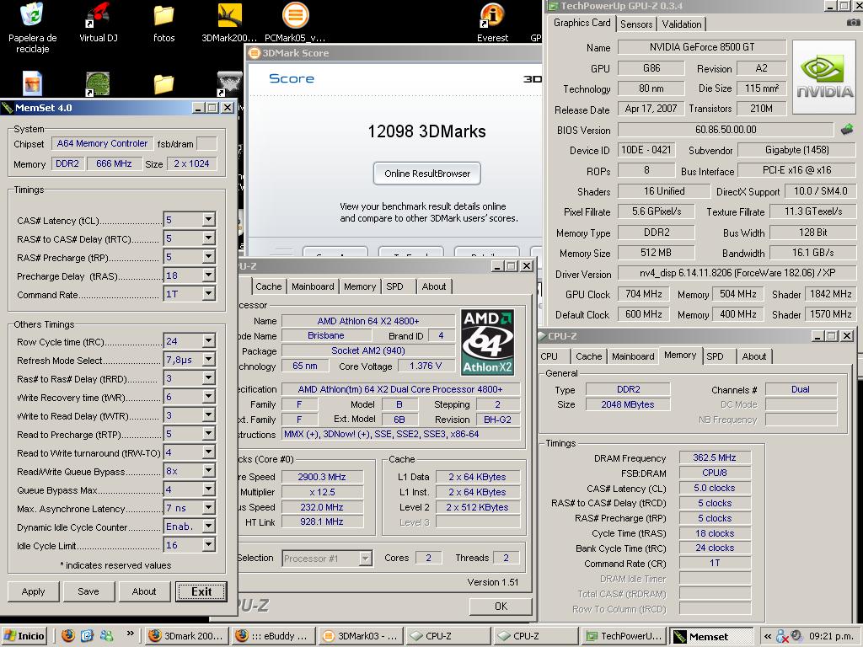Click the GPU Clock 704 MHz field

[x=643, y=294]
